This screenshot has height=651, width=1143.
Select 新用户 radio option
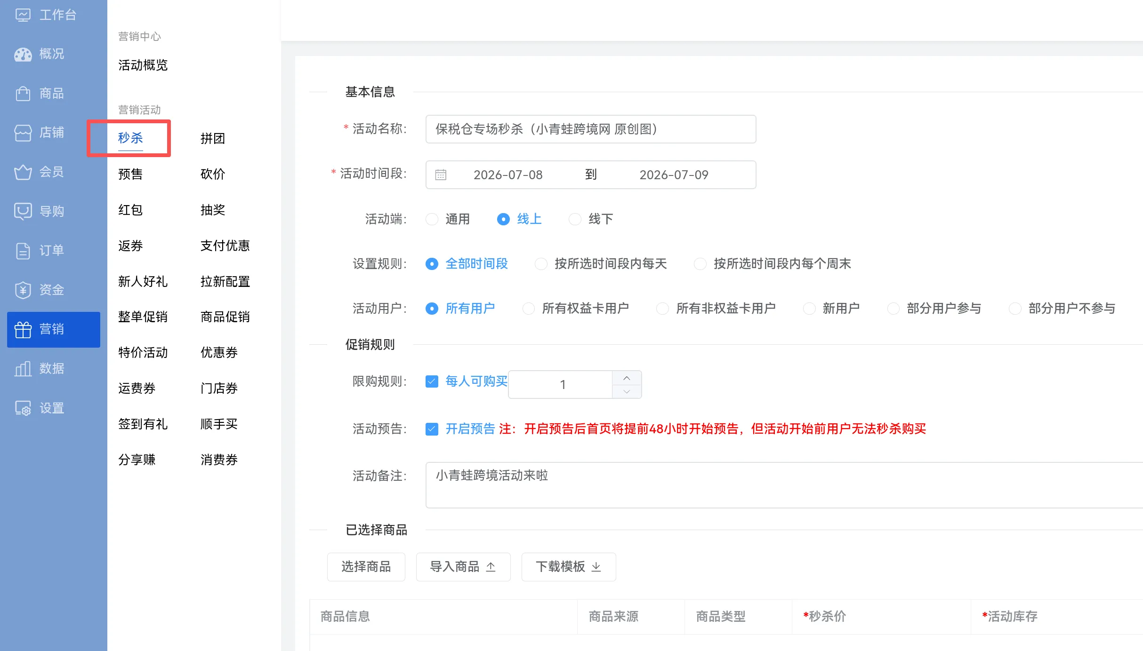point(809,309)
